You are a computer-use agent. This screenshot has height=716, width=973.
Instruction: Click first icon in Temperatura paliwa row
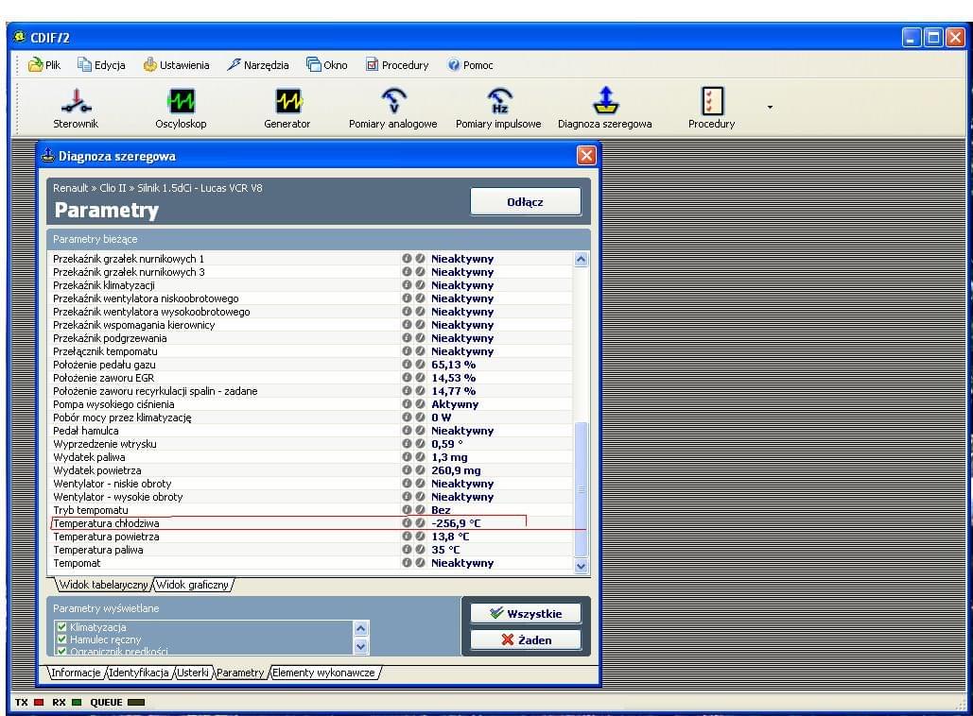[x=407, y=550]
